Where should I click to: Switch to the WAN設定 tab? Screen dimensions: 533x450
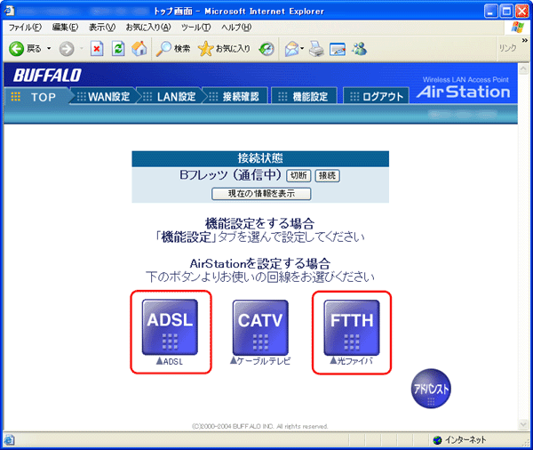(104, 97)
